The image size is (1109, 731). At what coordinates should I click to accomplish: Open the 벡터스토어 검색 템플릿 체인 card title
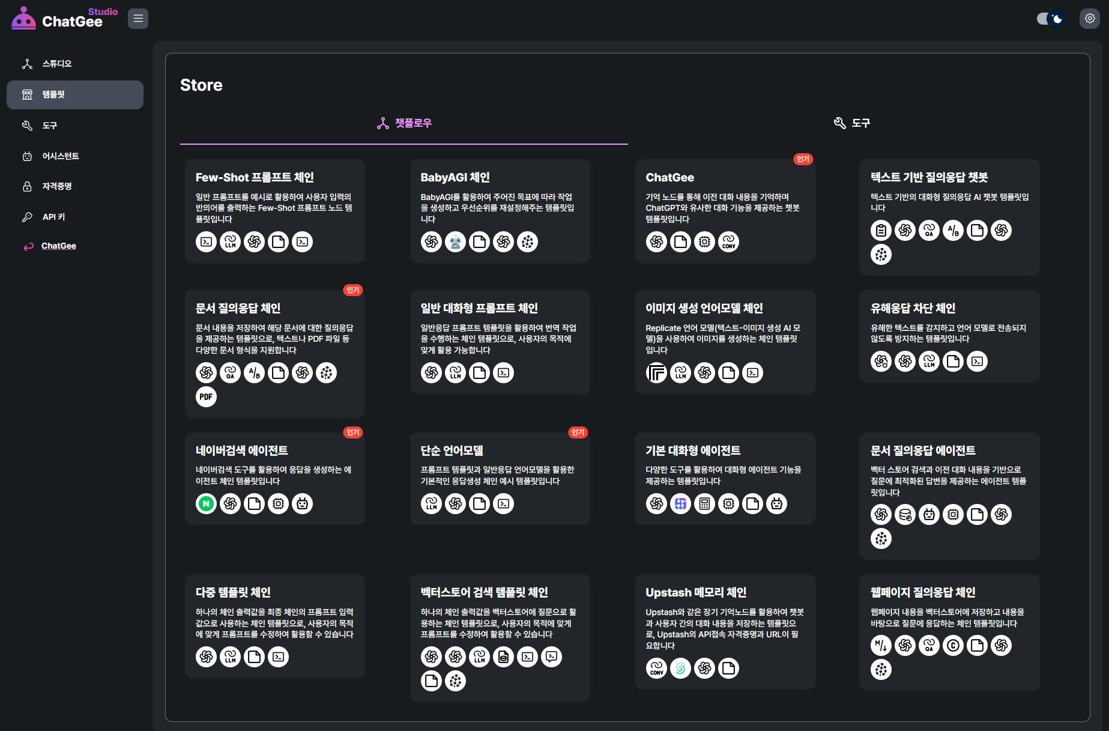click(484, 592)
